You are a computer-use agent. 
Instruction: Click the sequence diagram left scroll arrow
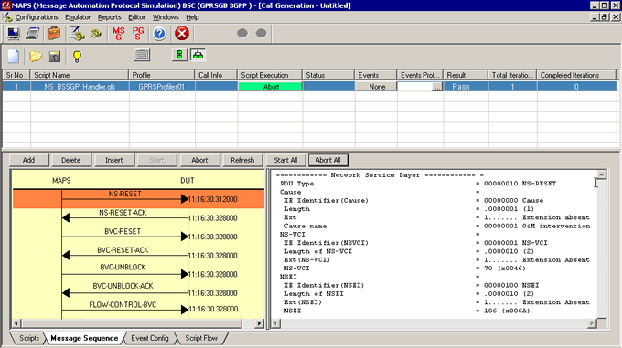pyautogui.click(x=16, y=323)
